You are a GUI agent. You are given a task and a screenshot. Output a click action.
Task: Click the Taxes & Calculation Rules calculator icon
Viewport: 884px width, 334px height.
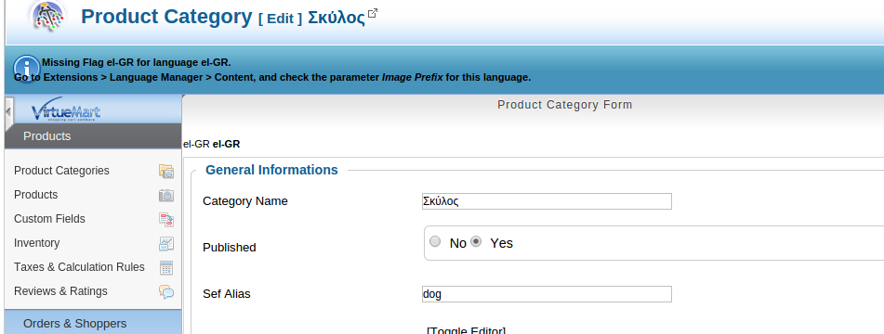[x=166, y=267]
